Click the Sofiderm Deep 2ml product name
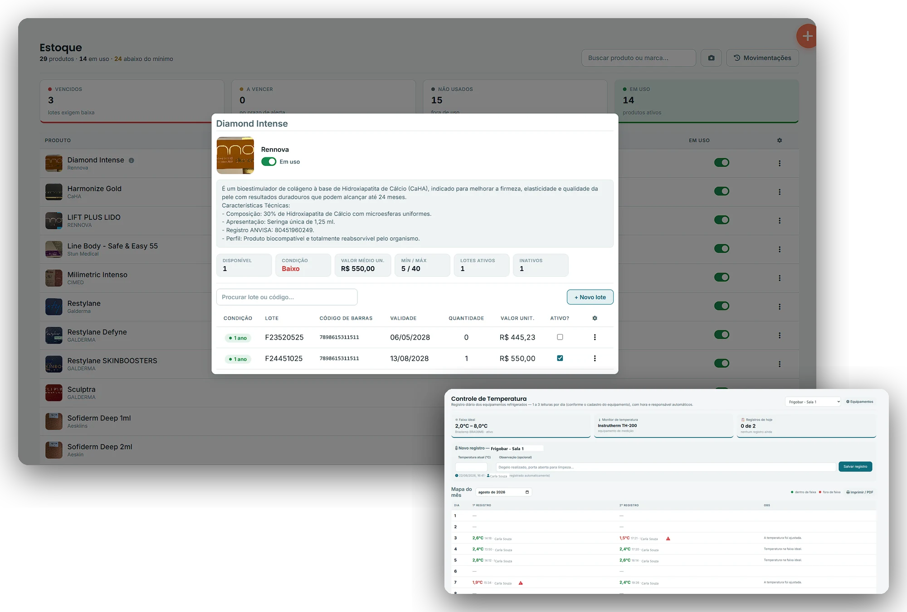The image size is (907, 612). (x=100, y=447)
